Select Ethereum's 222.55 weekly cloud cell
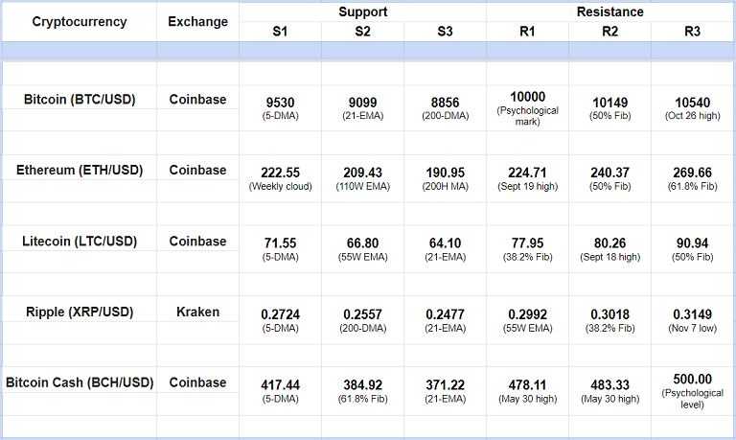Image resolution: width=736 pixels, height=440 pixels. (x=280, y=177)
